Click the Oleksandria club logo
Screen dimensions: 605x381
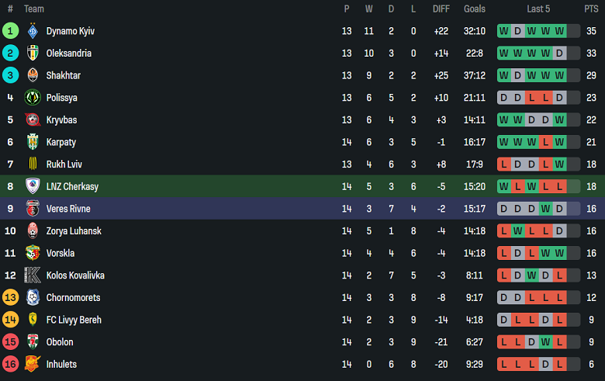coord(33,54)
